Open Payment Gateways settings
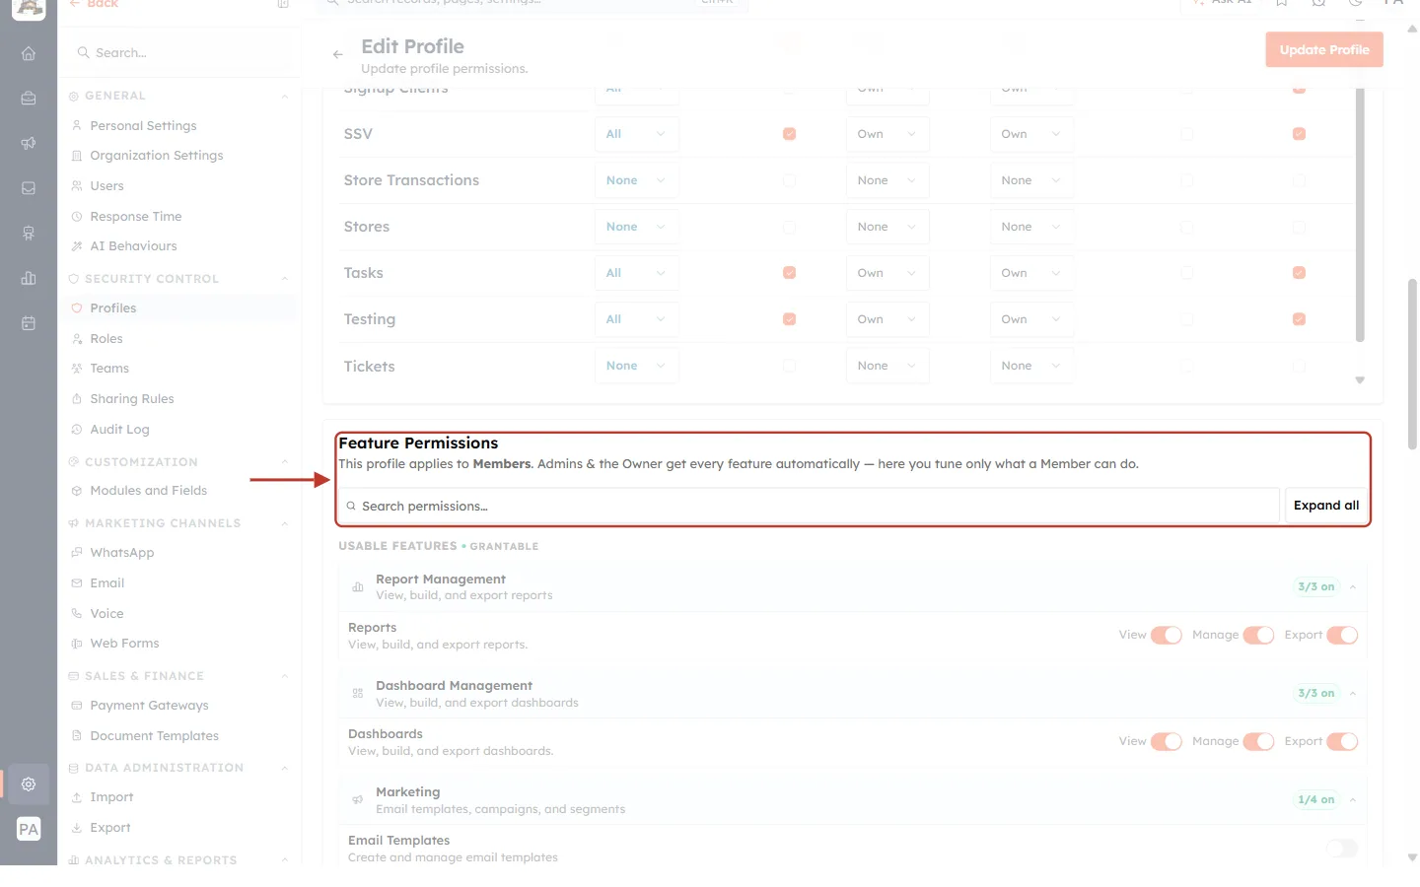 click(149, 706)
